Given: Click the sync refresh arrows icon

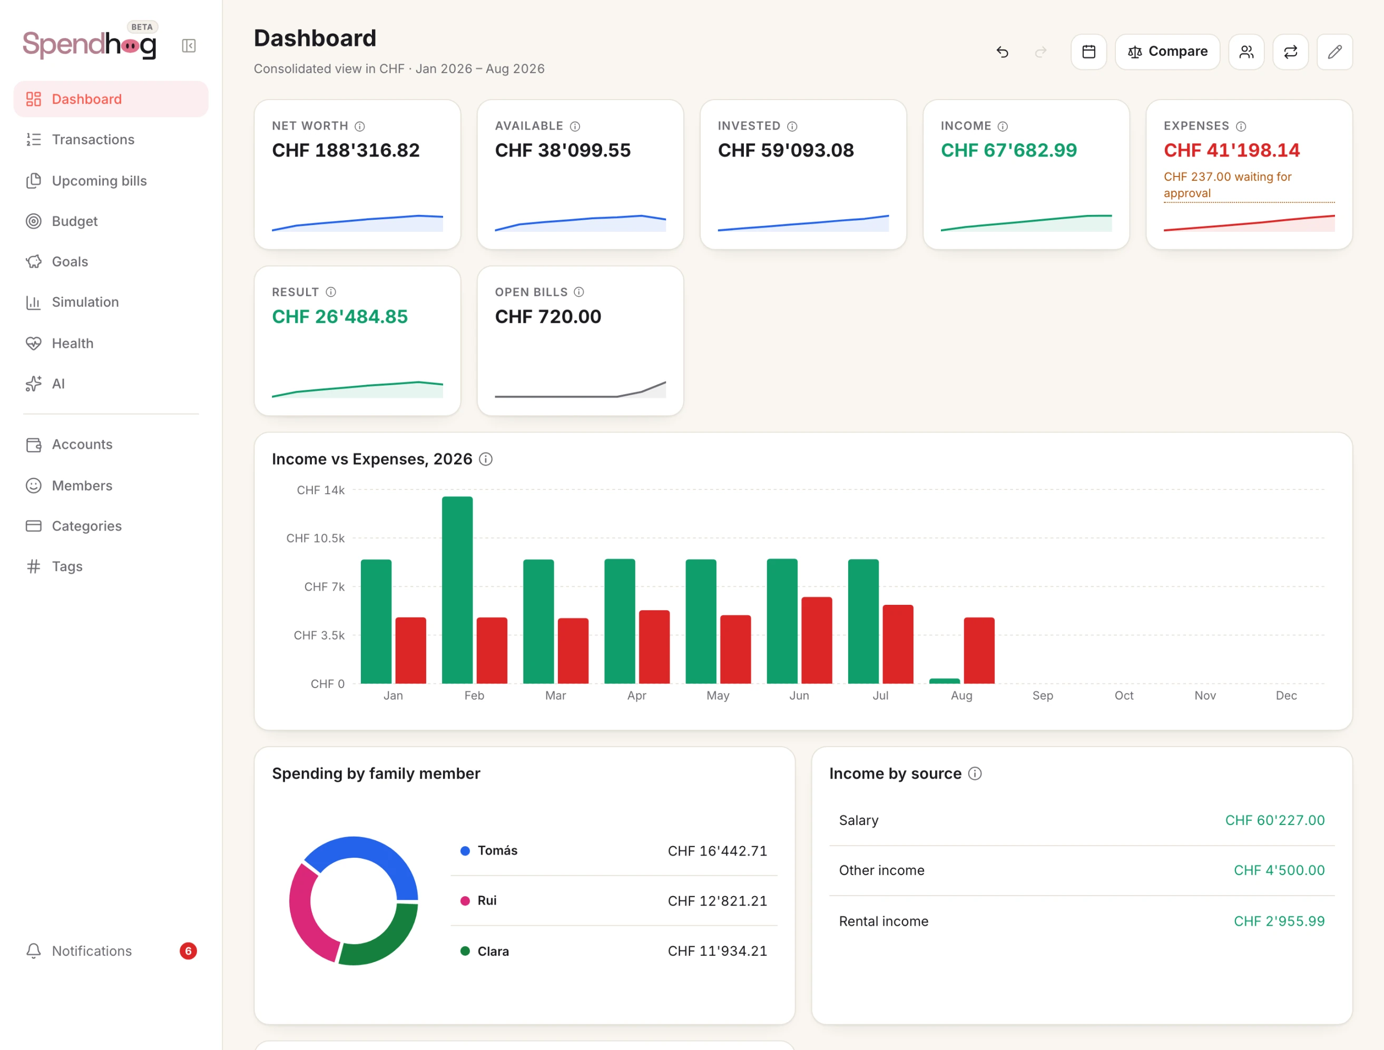Looking at the screenshot, I should (x=1290, y=52).
